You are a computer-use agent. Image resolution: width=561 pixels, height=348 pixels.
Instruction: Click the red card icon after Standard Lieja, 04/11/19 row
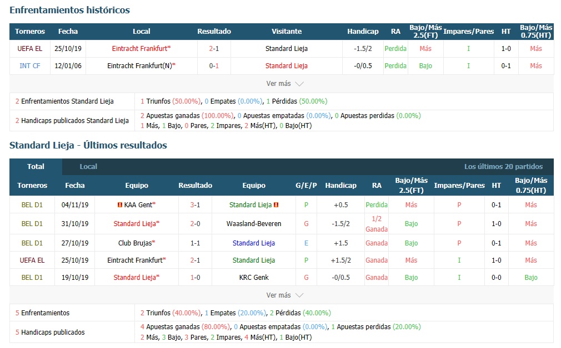click(x=276, y=205)
